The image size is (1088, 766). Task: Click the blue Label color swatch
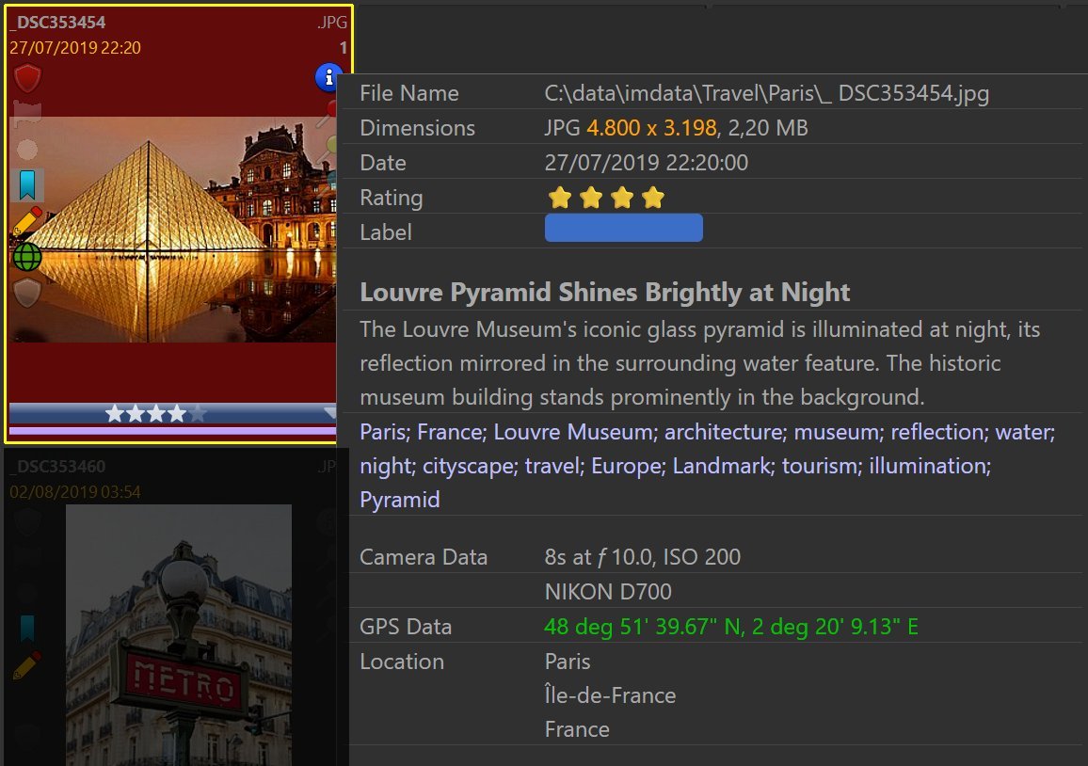pyautogui.click(x=624, y=228)
